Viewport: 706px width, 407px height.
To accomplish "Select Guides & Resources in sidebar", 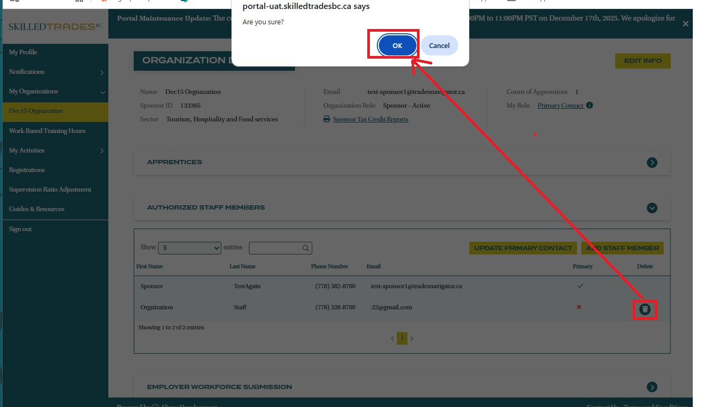I will tap(36, 209).
